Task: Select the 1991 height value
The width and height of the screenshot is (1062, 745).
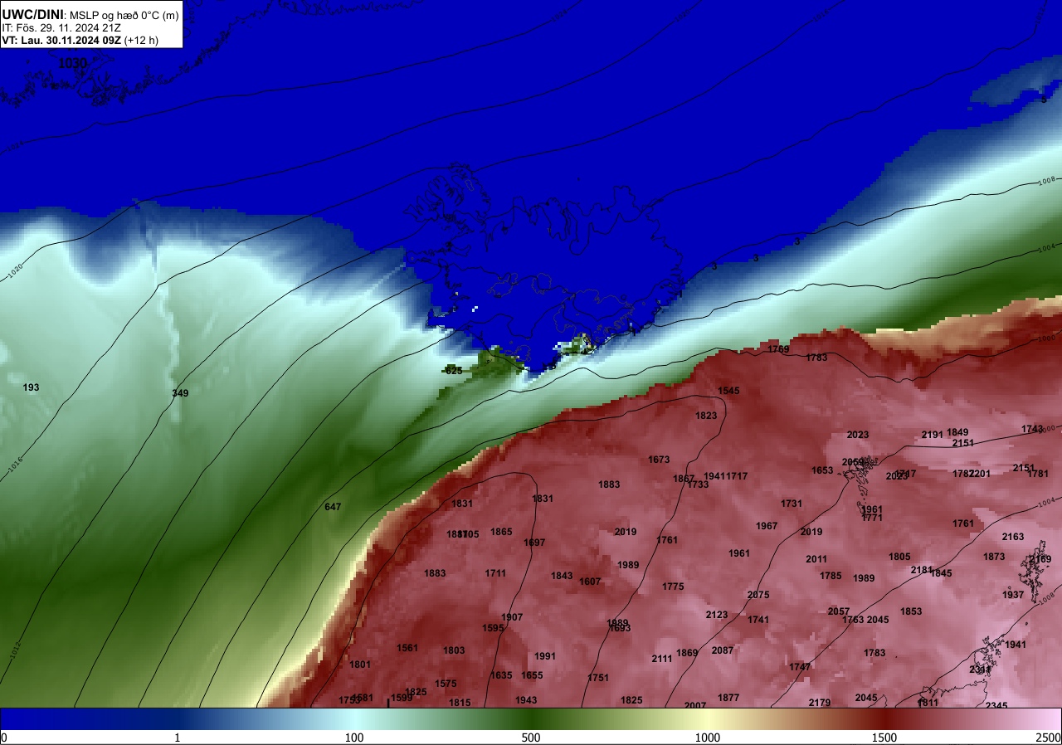Action: pos(545,656)
